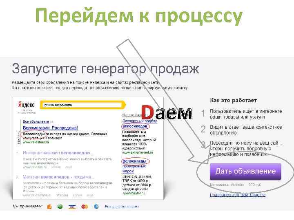Image resolution: width=294 pixels, height=220 pixels.
Task: Click the www.velostera.ru green URL
Action: (36, 142)
